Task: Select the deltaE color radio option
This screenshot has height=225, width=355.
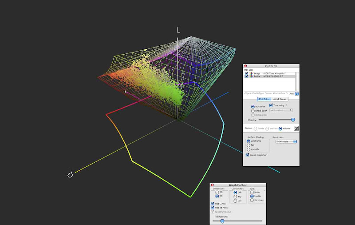Action: click(252, 115)
